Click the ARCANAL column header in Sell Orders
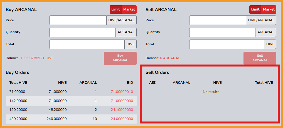283x128 pixels. pyautogui.click(x=181, y=83)
